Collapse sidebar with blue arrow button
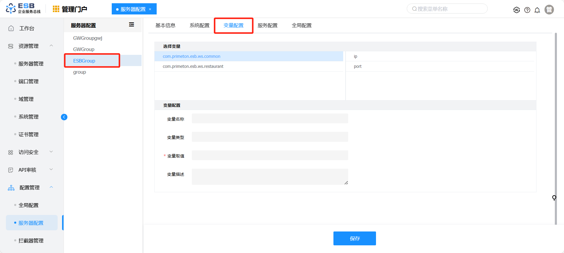This screenshot has height=253, width=564. coord(64,117)
